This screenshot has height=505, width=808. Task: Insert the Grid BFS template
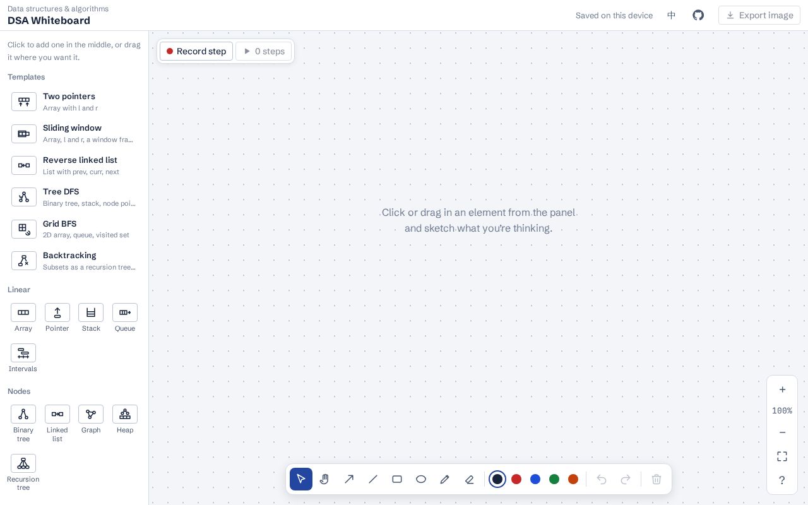[x=74, y=229]
